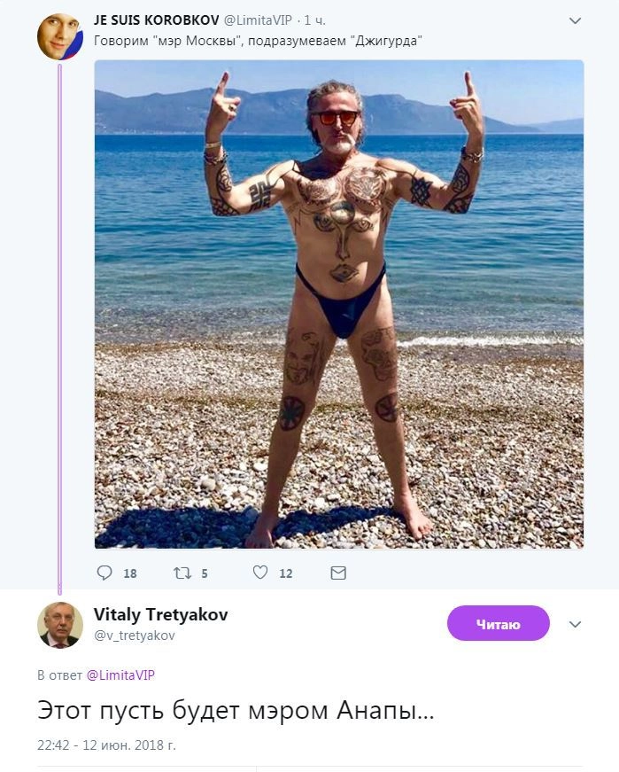619x772 pixels.
Task: Click the like count 12
Action: pos(285,573)
